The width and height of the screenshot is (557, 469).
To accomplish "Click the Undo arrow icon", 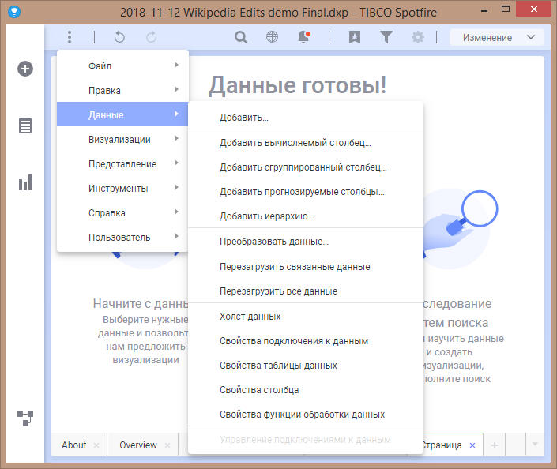I will 120,37.
